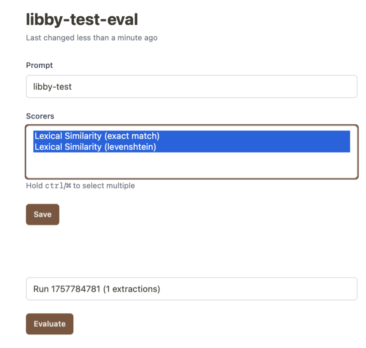This screenshot has width=366, height=348.
Task: Click the blank area between Save and run selector
Action: tap(191, 251)
